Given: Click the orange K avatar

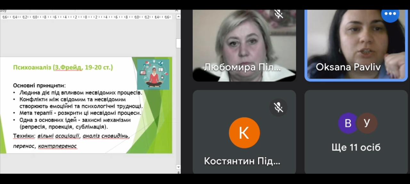Looking at the screenshot, I should (244, 133).
